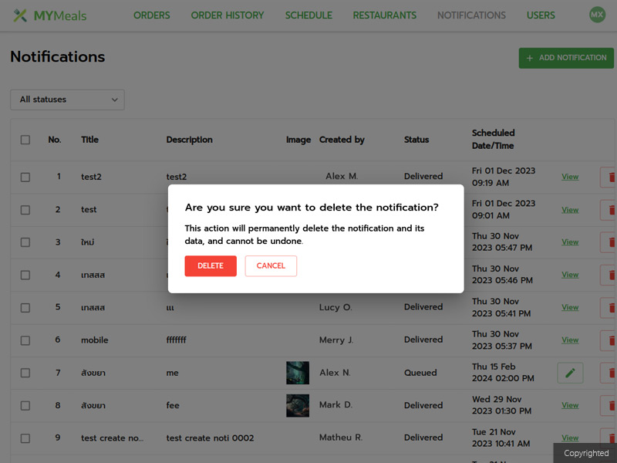Delete row 4 using its trash icon

[x=611, y=275]
